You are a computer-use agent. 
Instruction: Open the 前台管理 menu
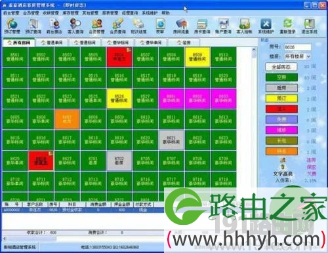11,13
